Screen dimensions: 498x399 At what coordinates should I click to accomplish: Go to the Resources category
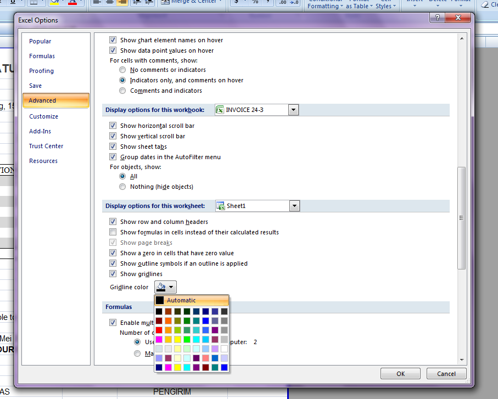43,161
